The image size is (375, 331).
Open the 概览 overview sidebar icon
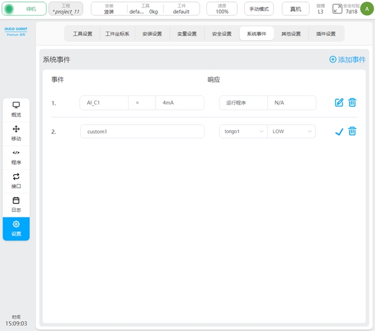(16, 108)
